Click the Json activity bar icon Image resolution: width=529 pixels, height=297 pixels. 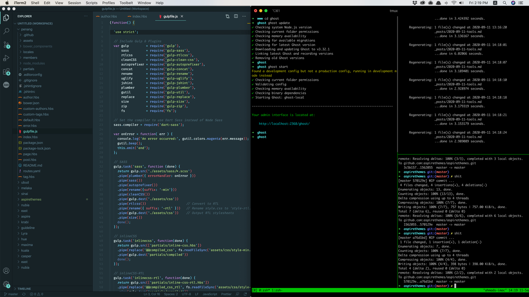tap(6, 85)
